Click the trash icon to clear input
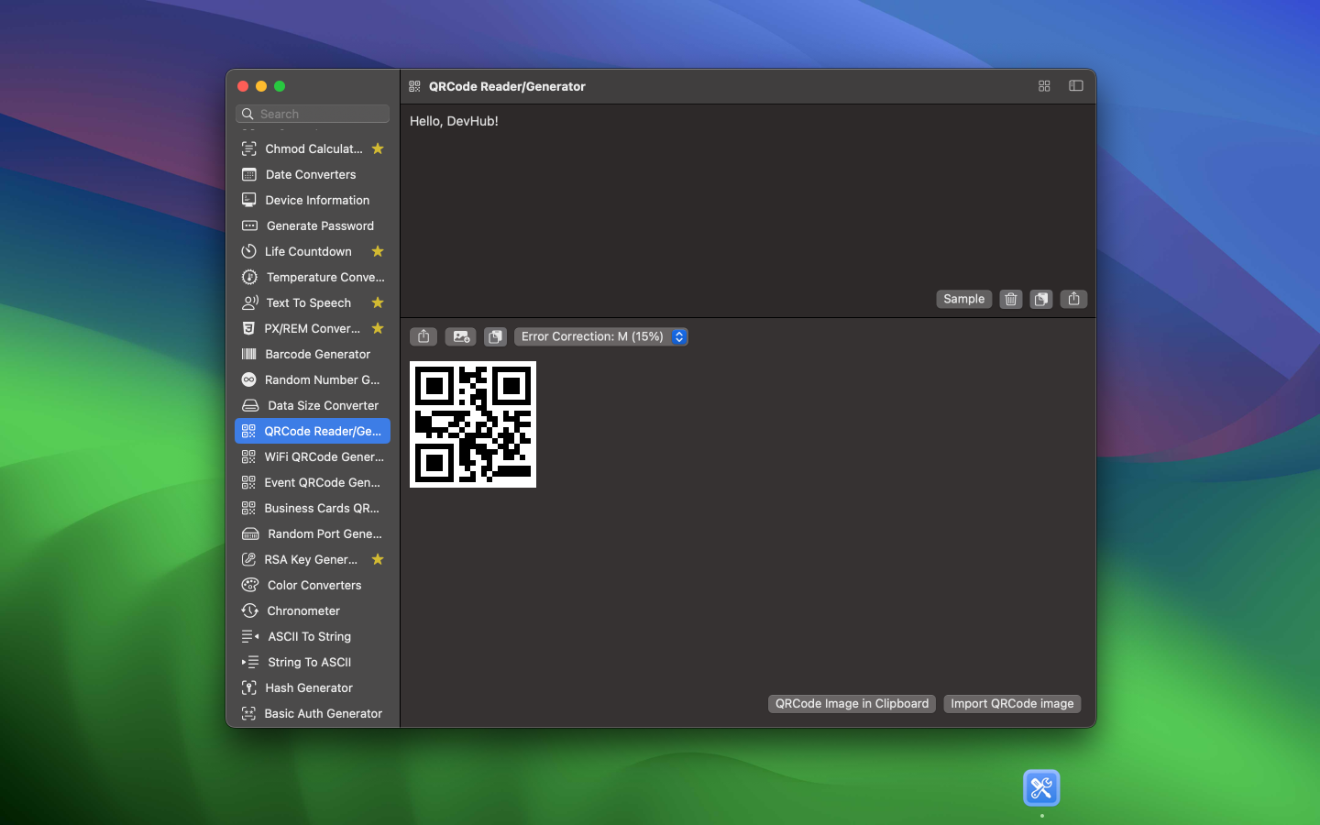Screen dimensions: 1320x825 coord(1010,299)
